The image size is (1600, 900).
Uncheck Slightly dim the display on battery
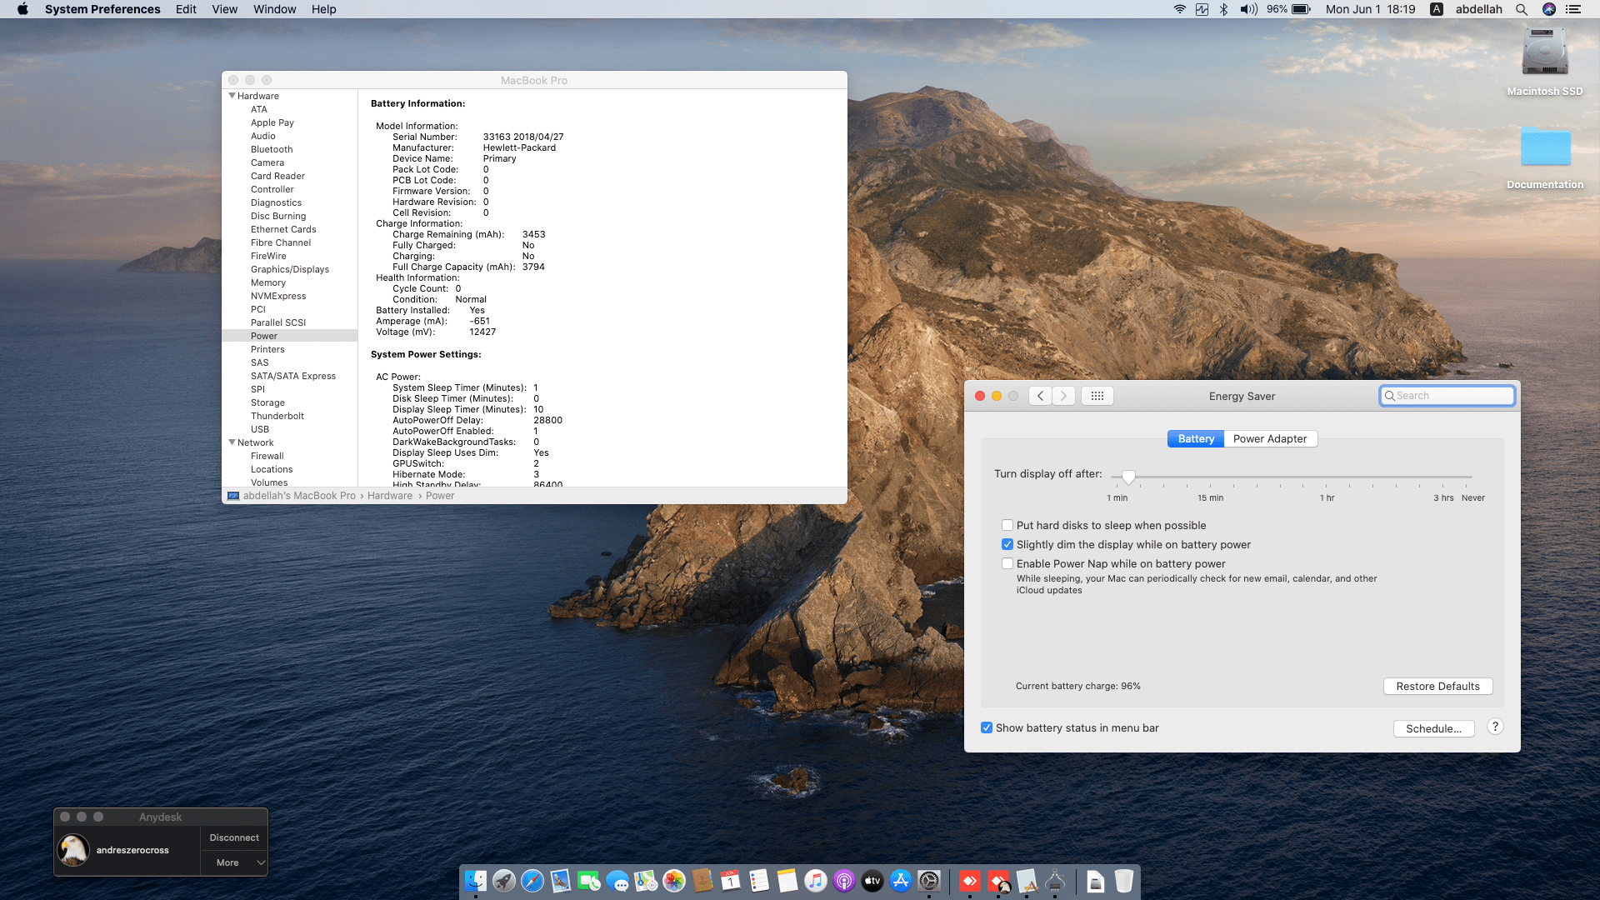coord(1007,544)
